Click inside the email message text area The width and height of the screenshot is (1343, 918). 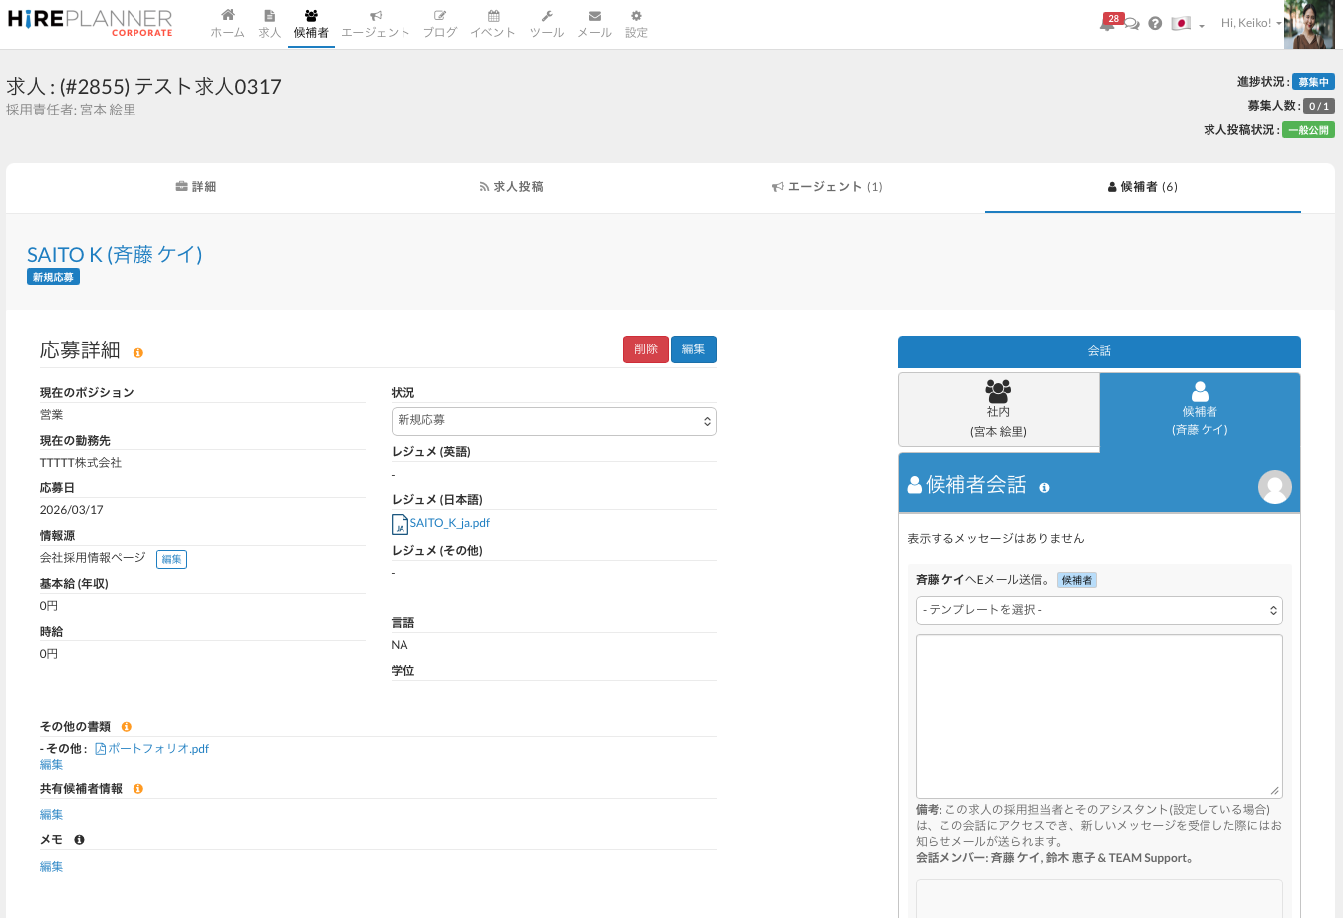(1099, 716)
